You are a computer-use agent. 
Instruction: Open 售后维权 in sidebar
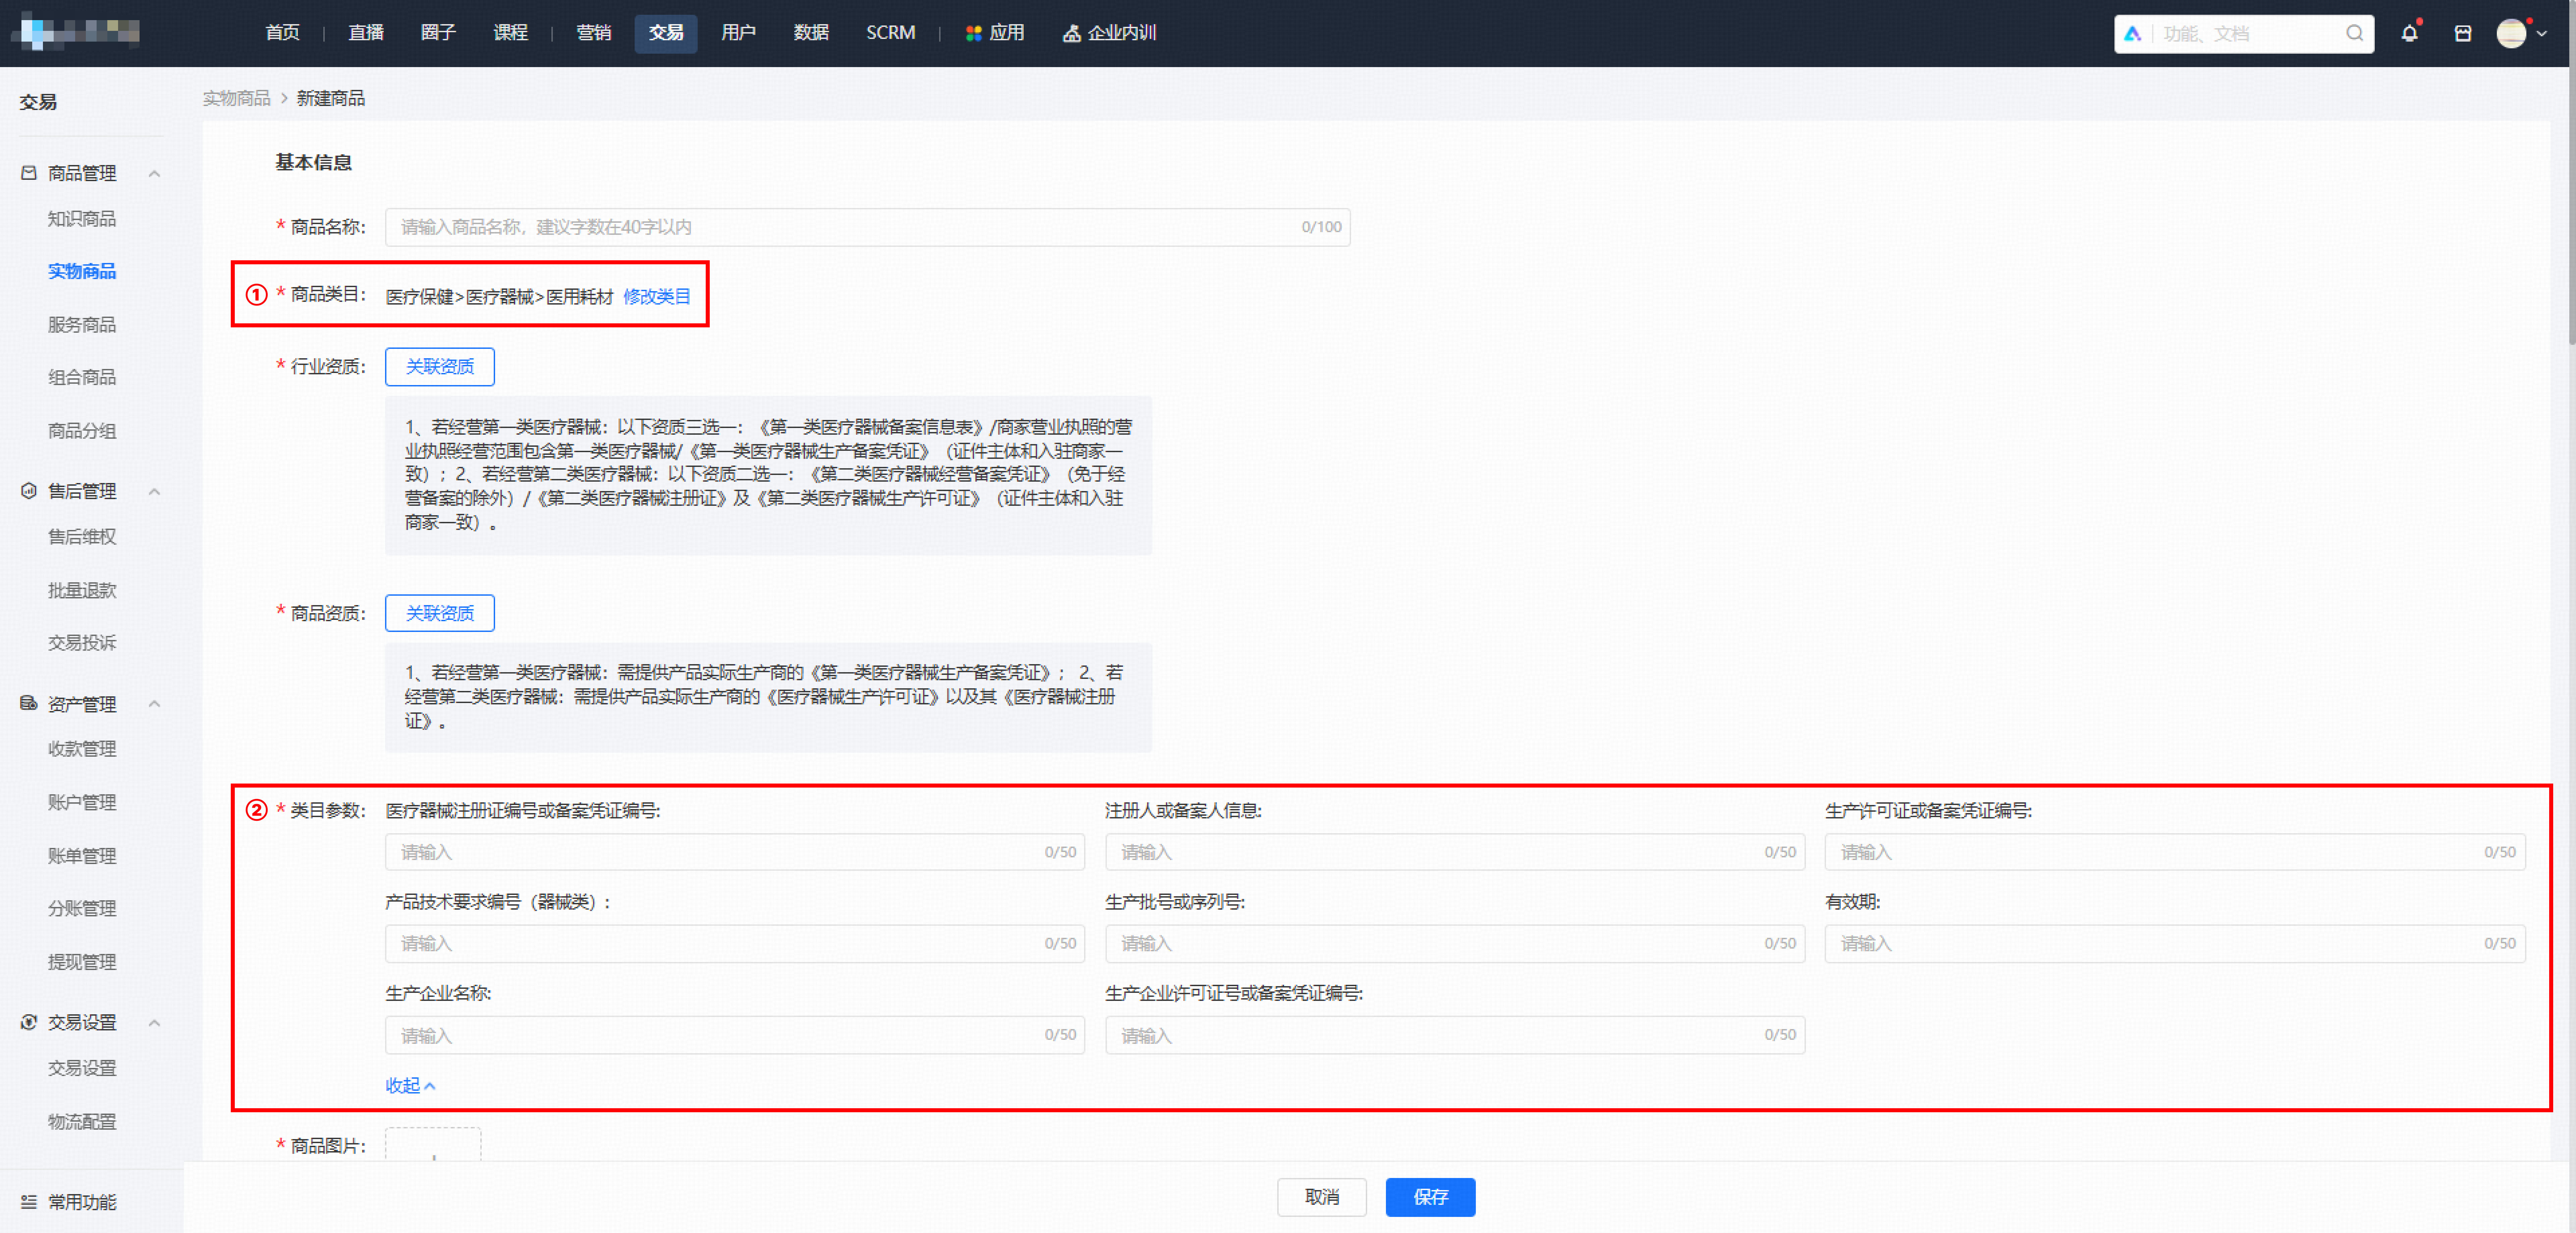82,537
